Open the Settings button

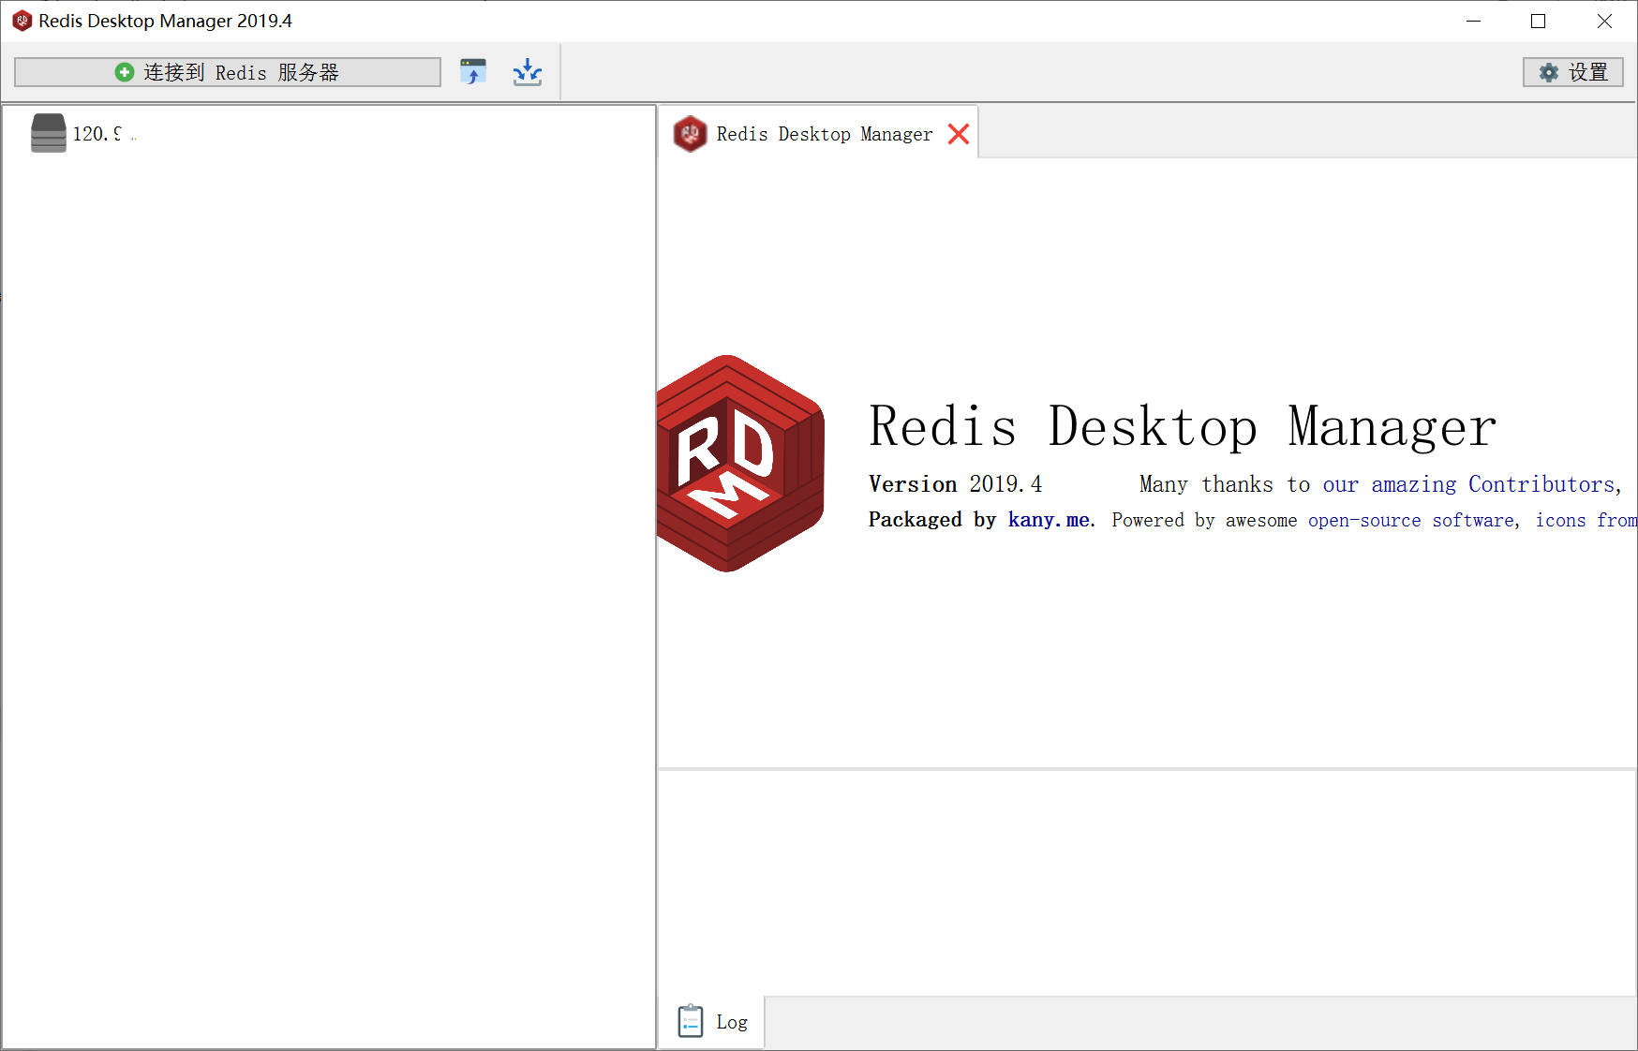(x=1573, y=72)
